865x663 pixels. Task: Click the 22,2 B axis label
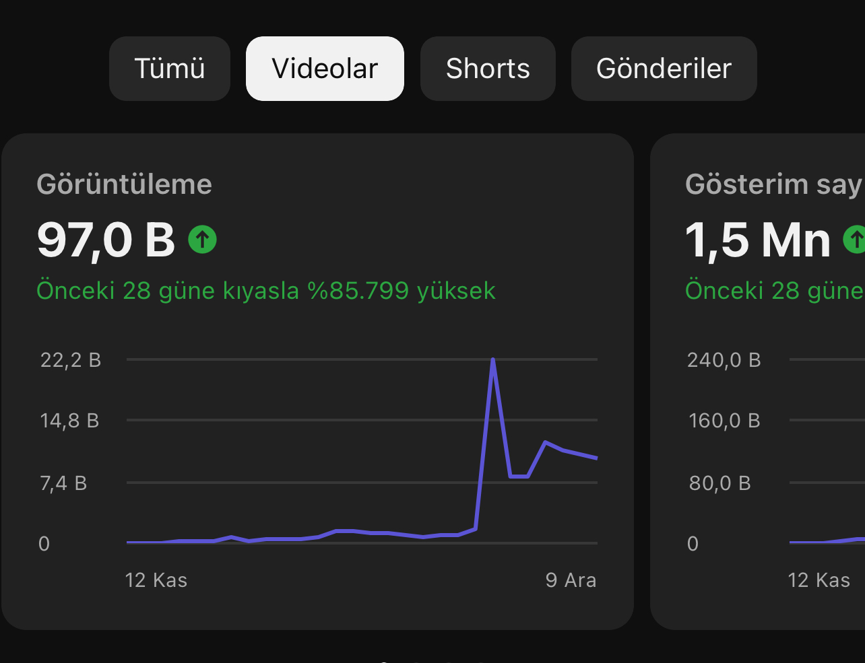pos(71,360)
